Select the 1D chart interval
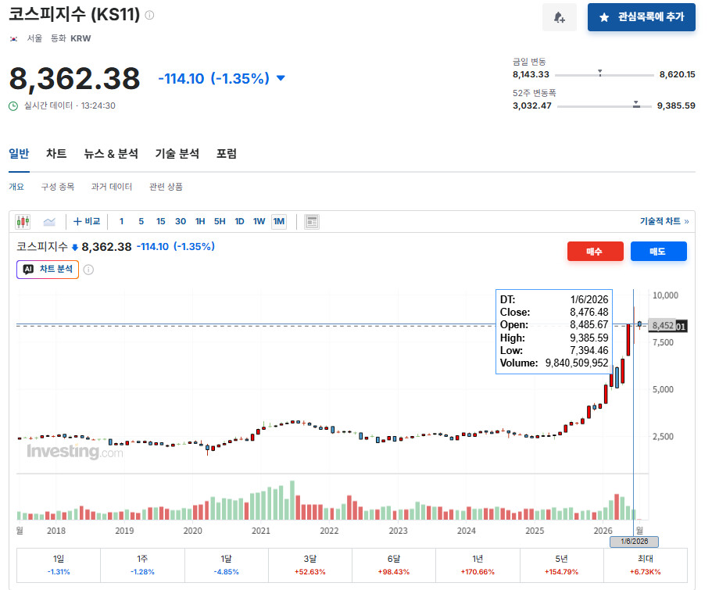Viewport: 712px width, 590px height. [x=239, y=222]
